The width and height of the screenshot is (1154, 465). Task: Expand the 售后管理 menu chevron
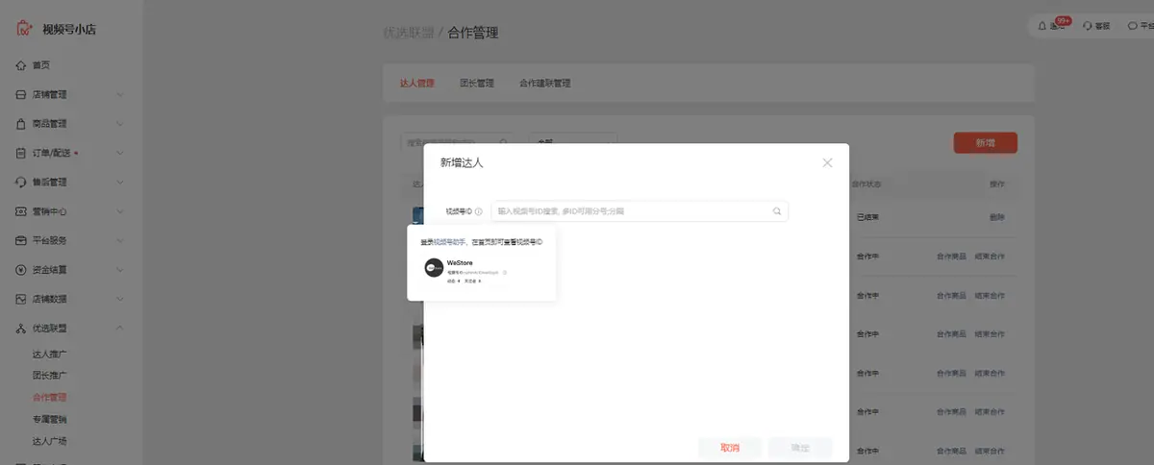point(120,182)
